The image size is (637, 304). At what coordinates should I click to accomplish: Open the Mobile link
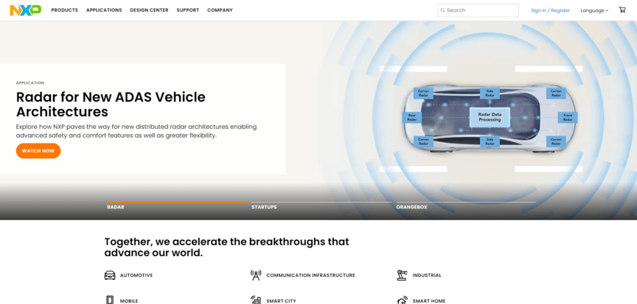pyautogui.click(x=129, y=301)
